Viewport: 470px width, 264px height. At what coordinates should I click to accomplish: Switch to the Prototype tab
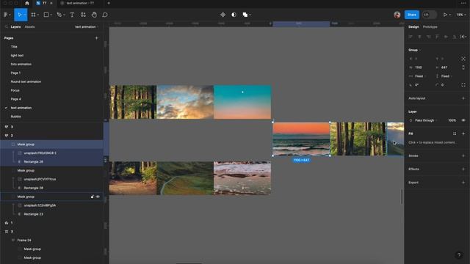coord(430,27)
